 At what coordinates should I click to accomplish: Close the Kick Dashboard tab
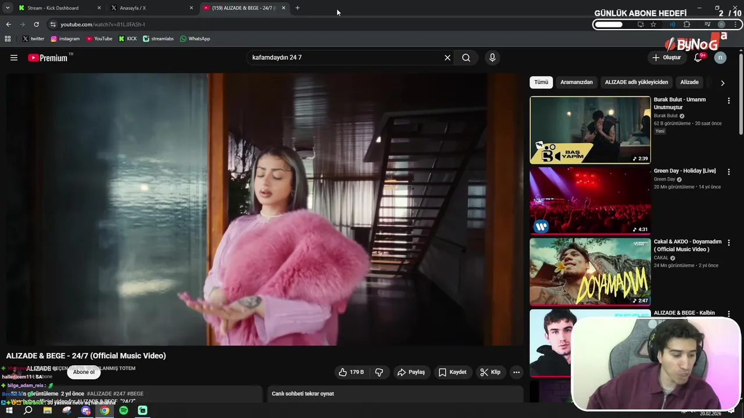(x=99, y=8)
